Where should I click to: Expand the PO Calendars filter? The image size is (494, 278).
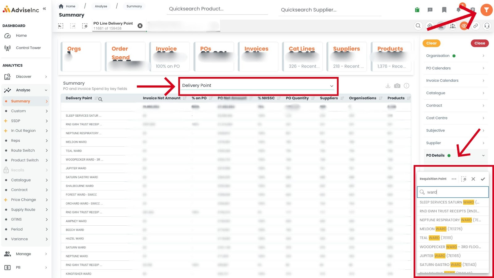(x=455, y=68)
